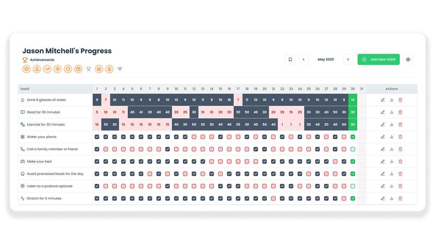Viewport: 435px width, 244px height.
Task: Open the settings gear
Action: [408, 59]
